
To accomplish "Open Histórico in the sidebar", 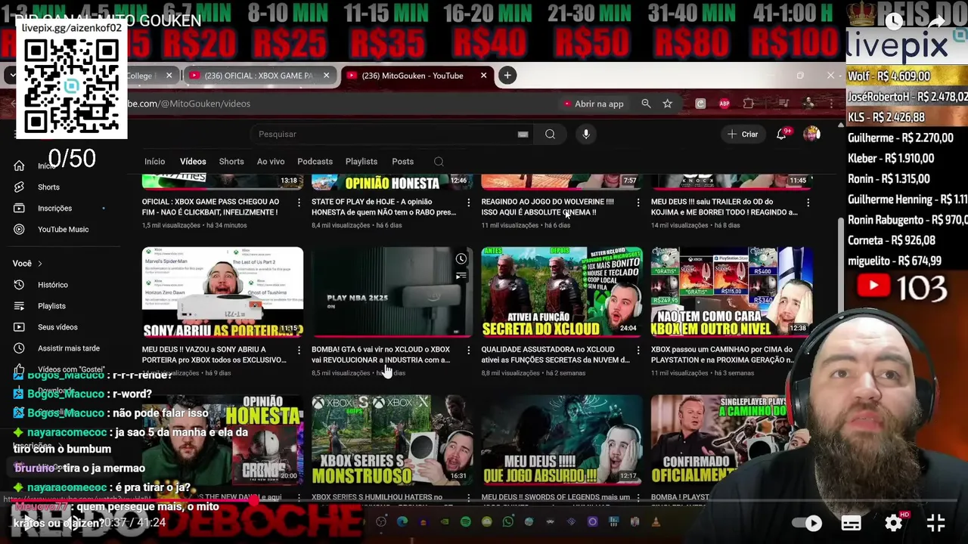I will [x=53, y=285].
